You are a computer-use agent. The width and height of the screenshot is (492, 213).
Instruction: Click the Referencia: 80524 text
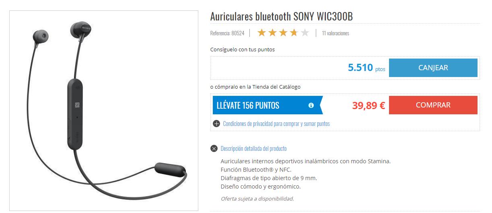point(227,33)
